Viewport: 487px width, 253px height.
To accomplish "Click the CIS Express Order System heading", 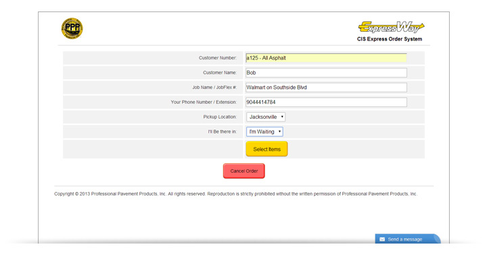I will [390, 39].
